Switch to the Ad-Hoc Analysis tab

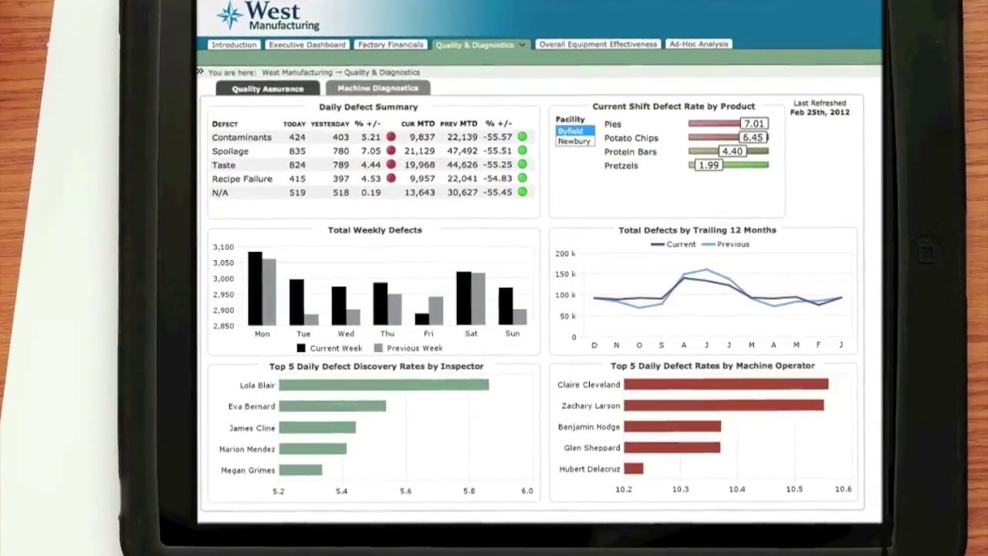[x=699, y=44]
